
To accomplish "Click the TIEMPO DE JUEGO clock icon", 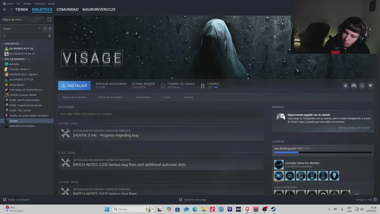I will (x=163, y=86).
